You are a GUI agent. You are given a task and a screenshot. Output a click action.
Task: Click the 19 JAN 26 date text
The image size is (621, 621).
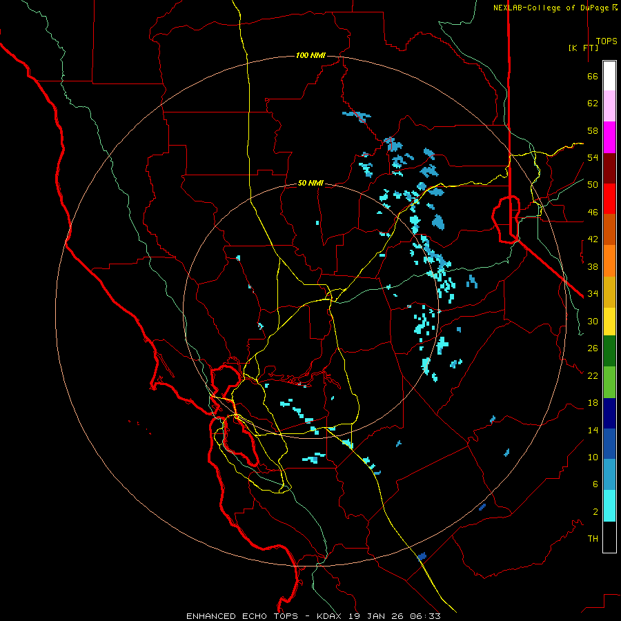point(377,616)
